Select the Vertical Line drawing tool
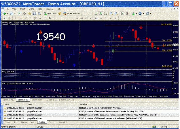The height and width of the screenshot is (129, 180). [x=16, y=18]
